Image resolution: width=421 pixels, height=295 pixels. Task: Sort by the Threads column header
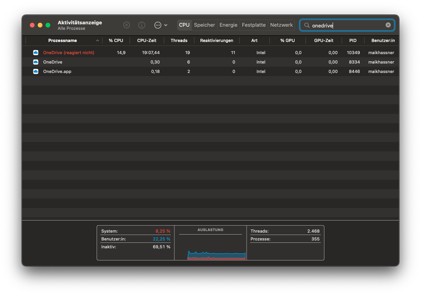point(179,41)
